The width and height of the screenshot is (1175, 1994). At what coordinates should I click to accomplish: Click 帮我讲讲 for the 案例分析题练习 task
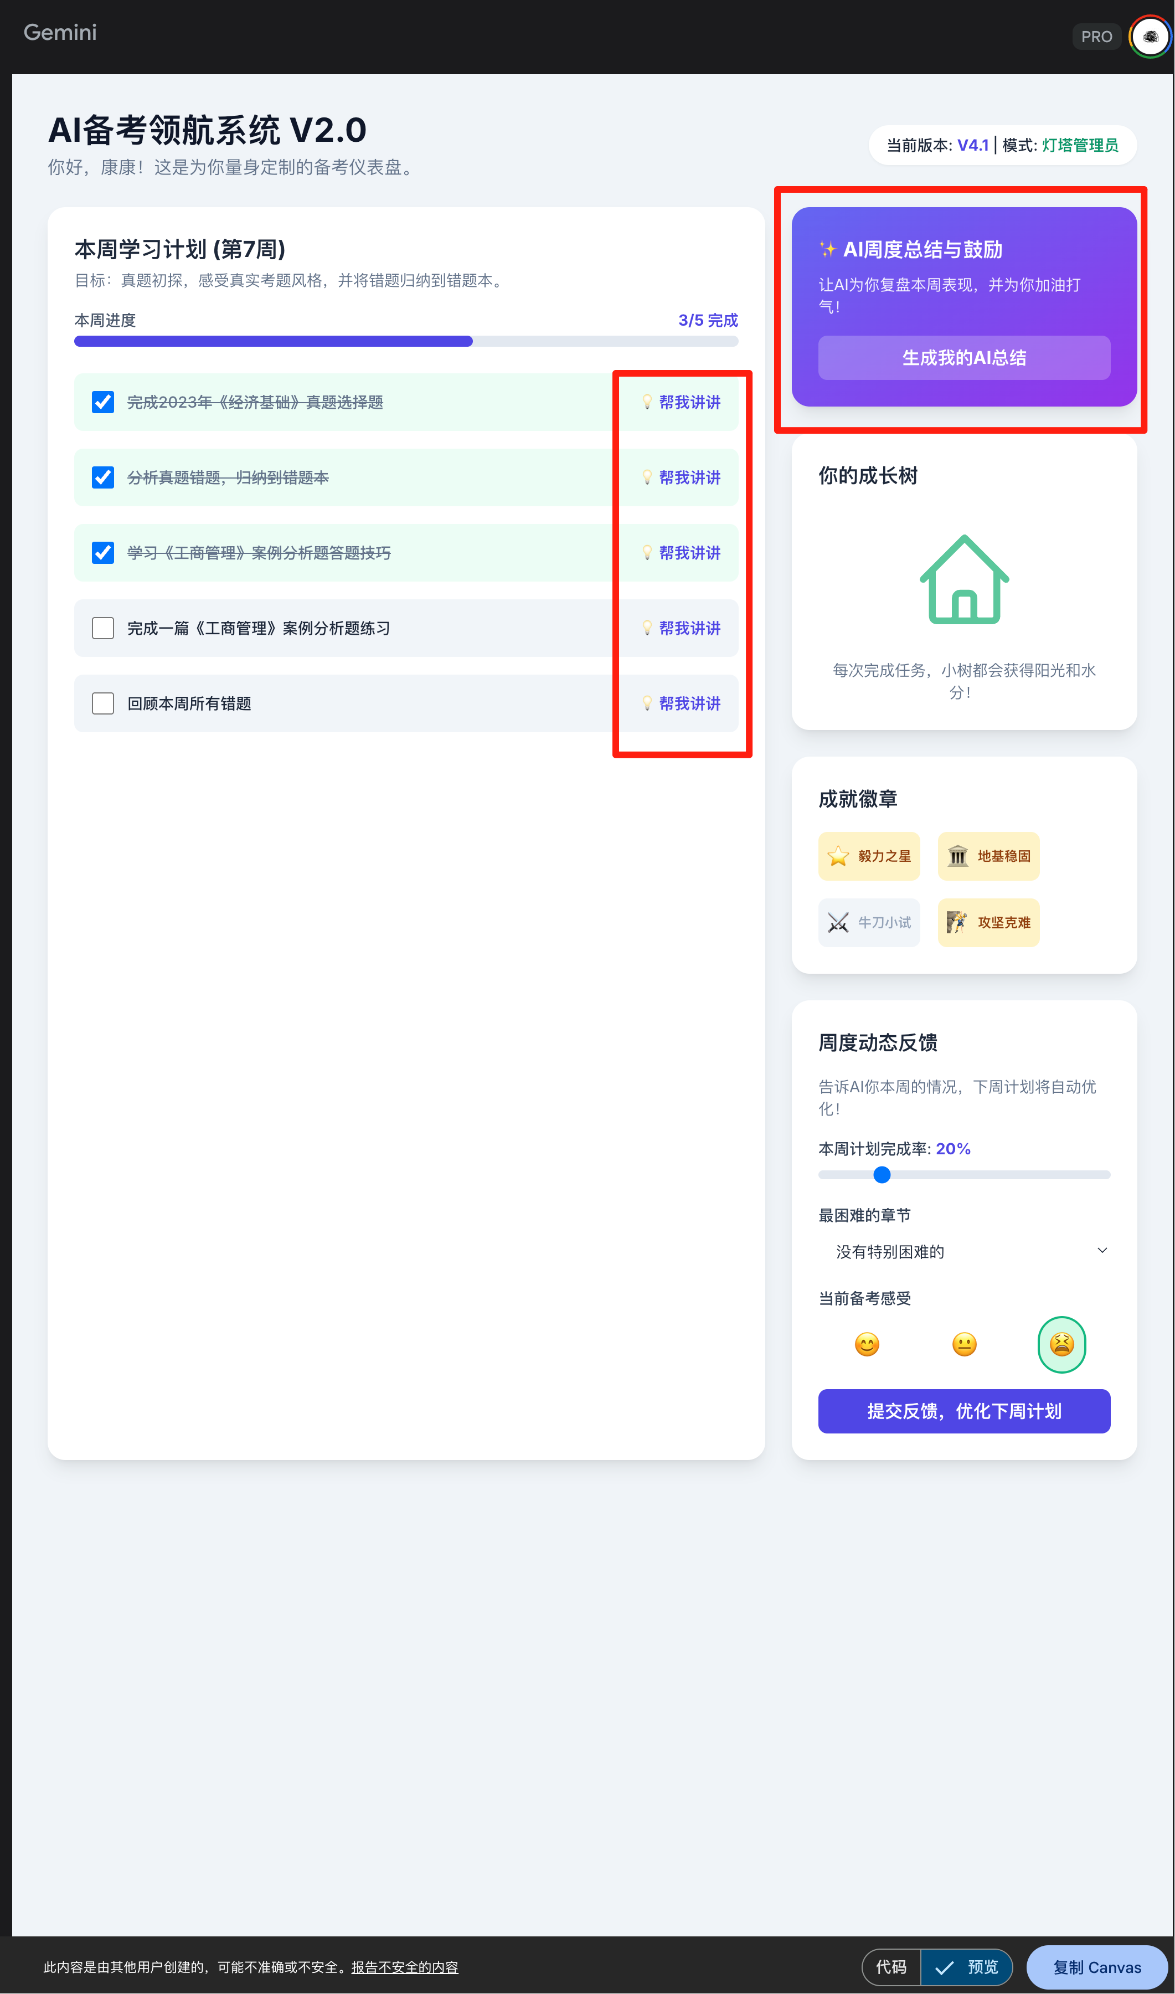point(682,628)
